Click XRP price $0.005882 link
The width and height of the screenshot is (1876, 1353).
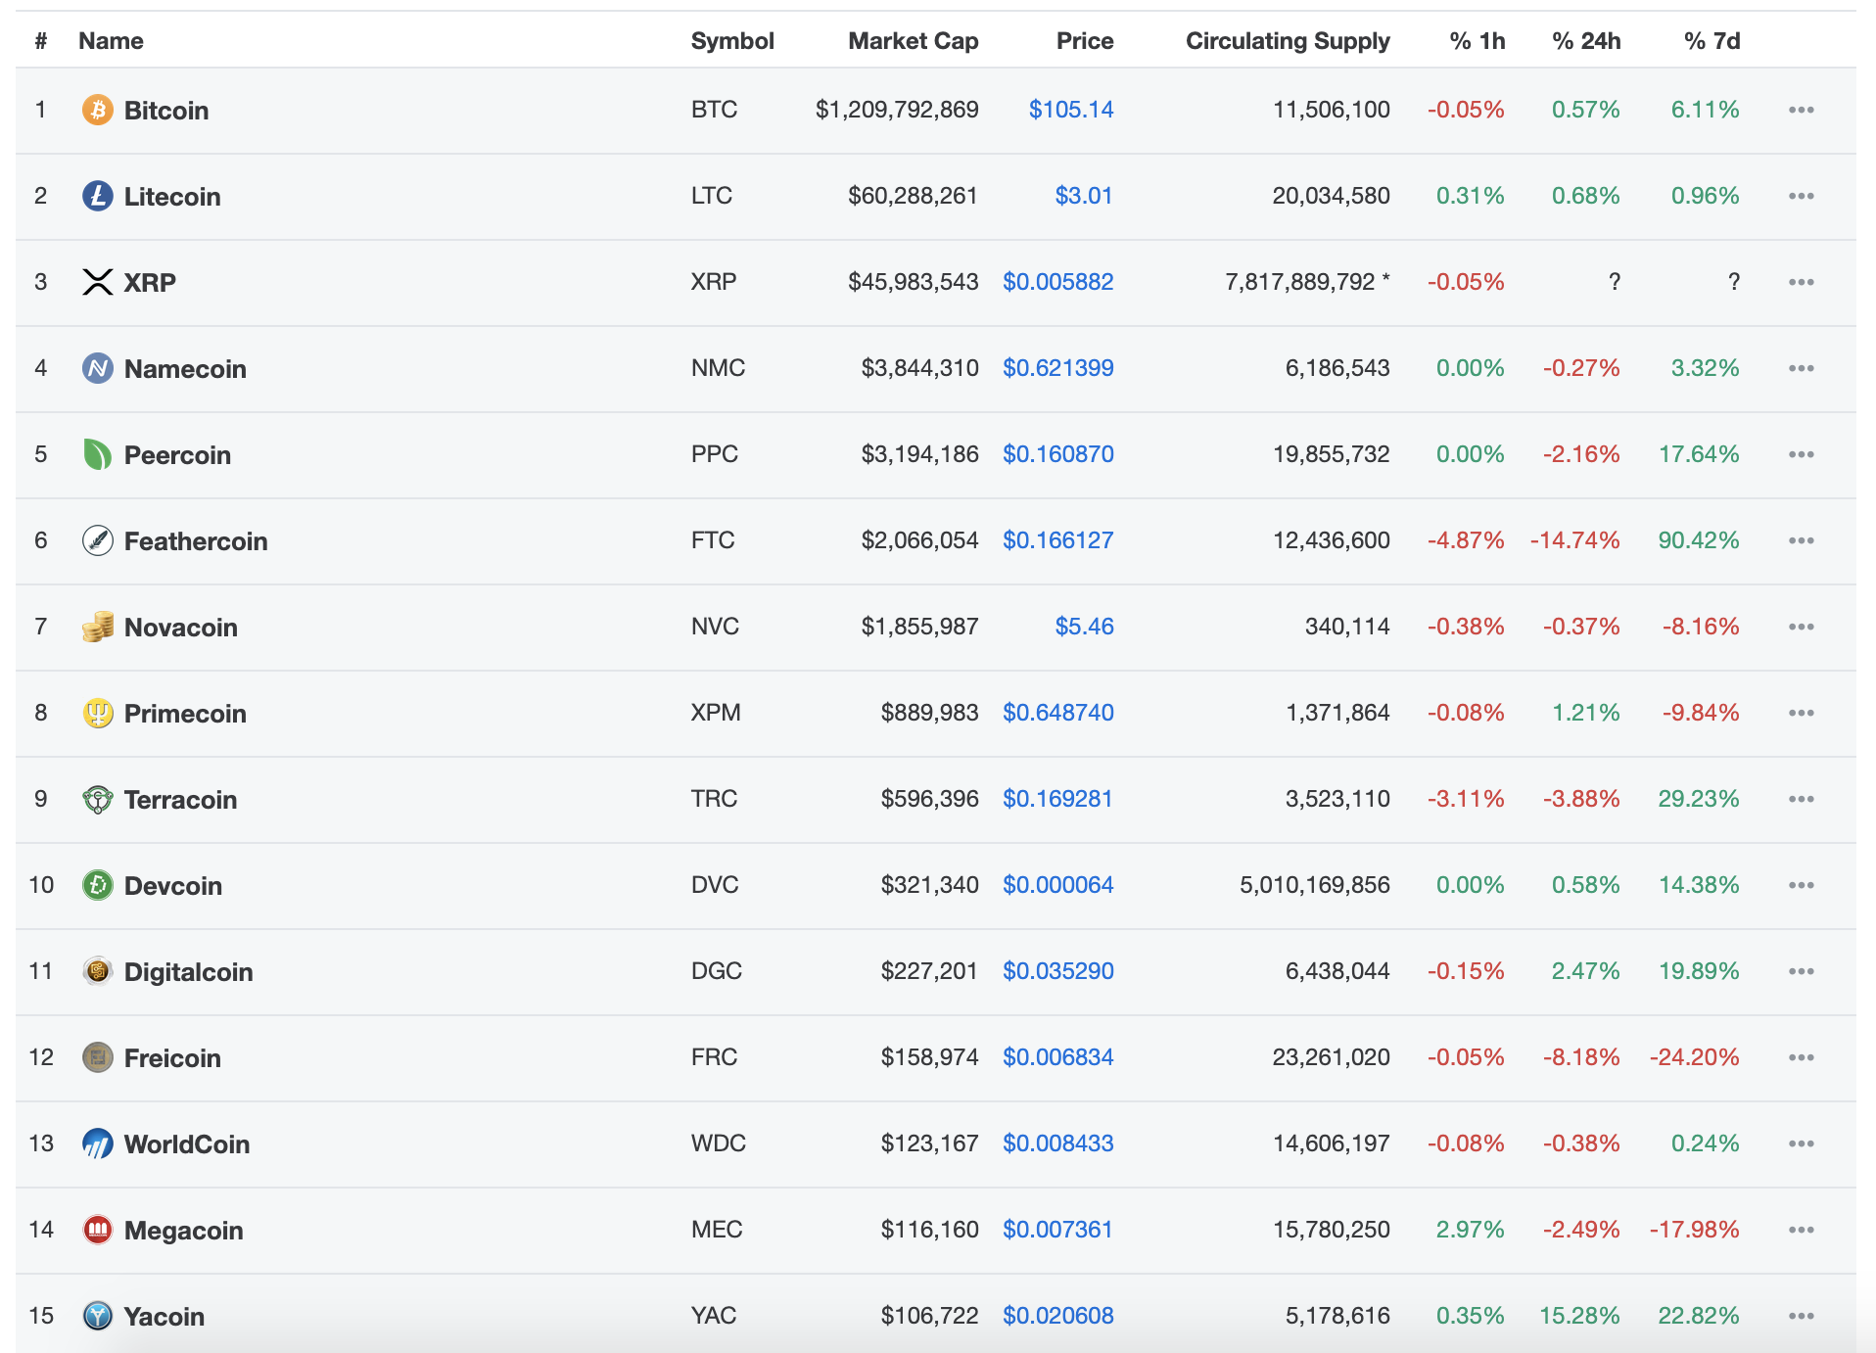click(x=1058, y=282)
